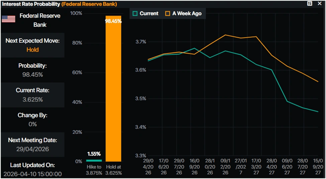Click the 98.45% label on Hold bar

(113, 21)
